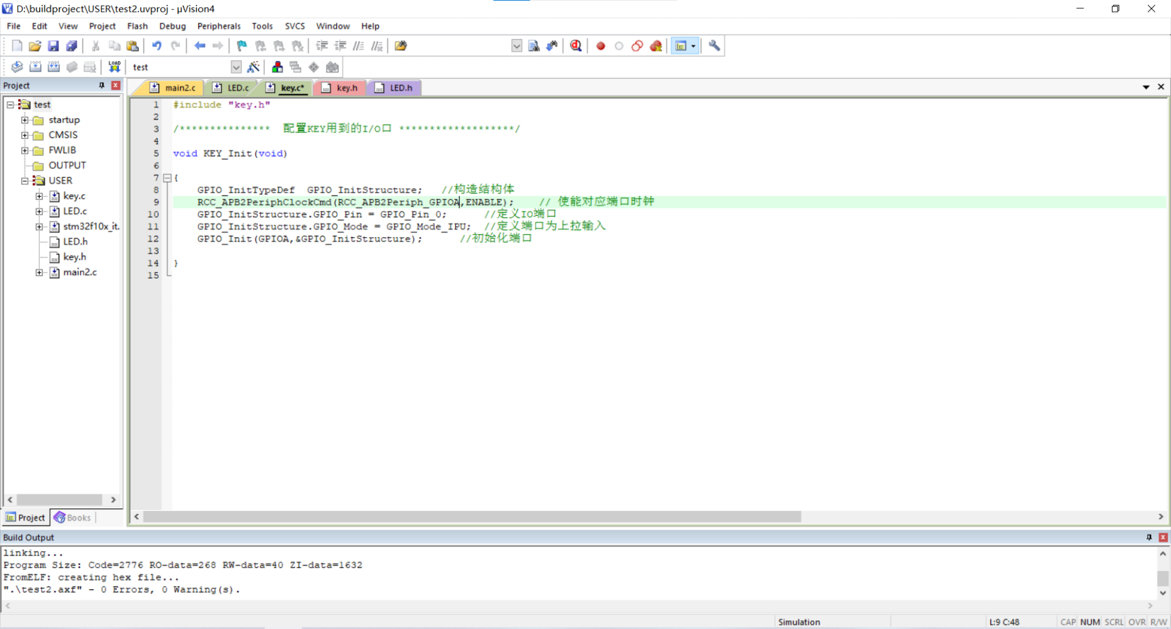Screen dimensions: 1171x629
Task: Open Manage Project Items icon
Action: pos(277,67)
